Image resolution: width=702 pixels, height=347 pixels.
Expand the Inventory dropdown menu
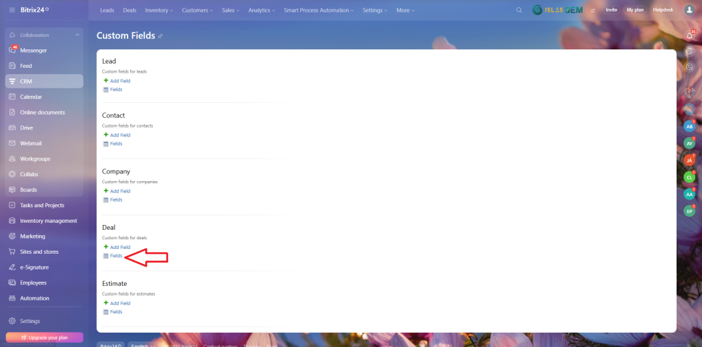click(158, 10)
